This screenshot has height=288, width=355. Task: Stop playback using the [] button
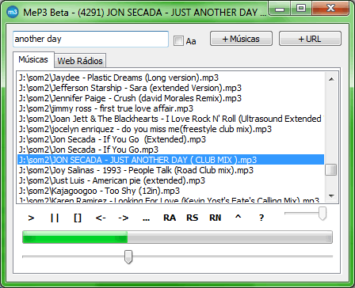[x=78, y=218]
